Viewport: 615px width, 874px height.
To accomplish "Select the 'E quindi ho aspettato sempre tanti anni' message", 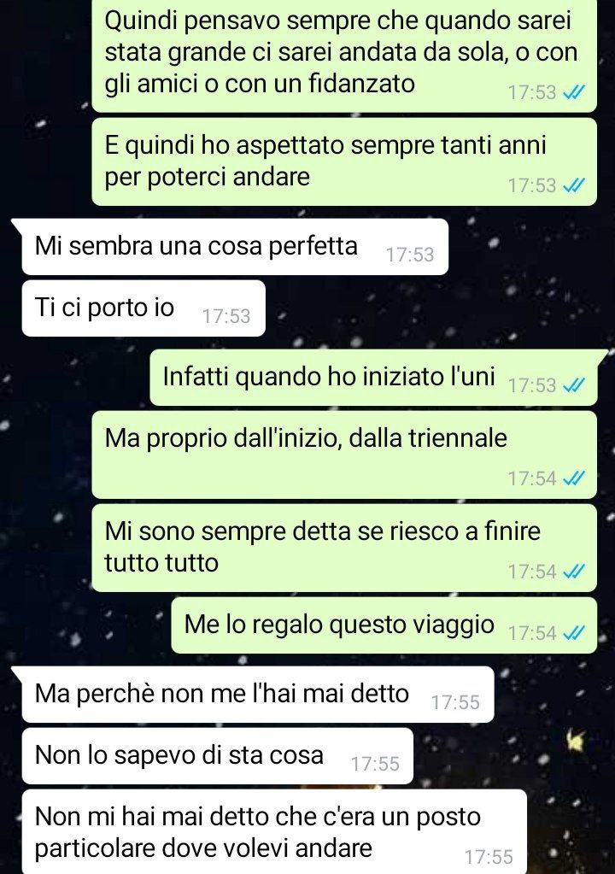I will 344,161.
